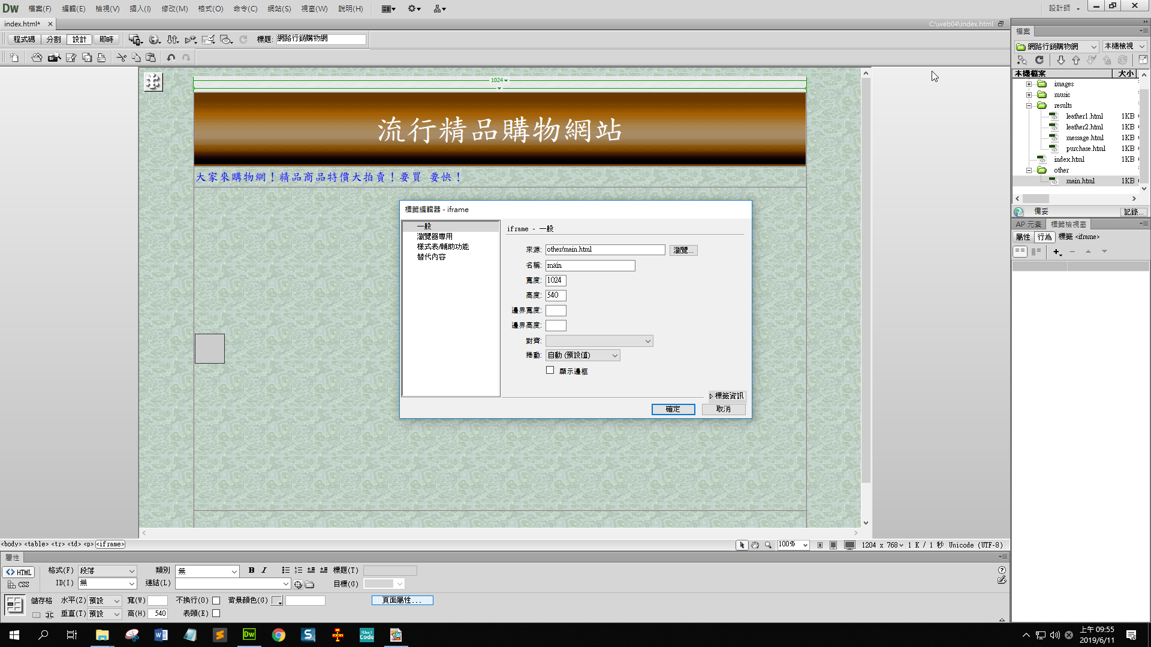Click the multiscreen preview icon
This screenshot has width=1151, height=647.
click(x=135, y=40)
